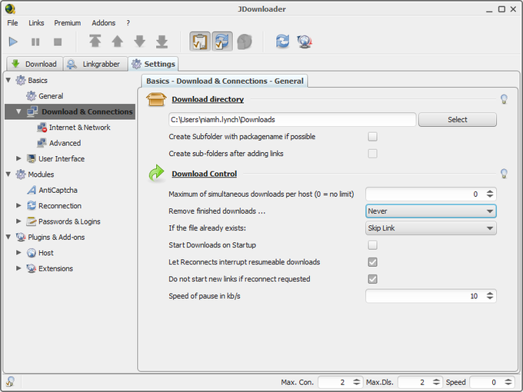The height and width of the screenshot is (392, 523).
Task: Expand the Host tree node
Action: [18, 253]
